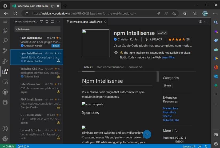Install the Path Intellisense extension
The width and height of the screenshot is (220, 148).
55,46
